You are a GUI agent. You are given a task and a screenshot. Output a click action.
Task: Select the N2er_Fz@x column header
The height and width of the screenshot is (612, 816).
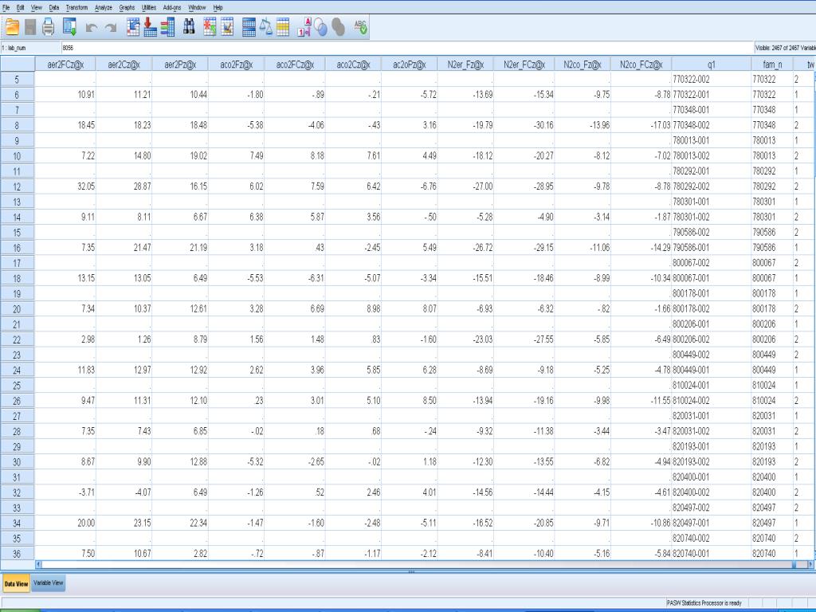465,65
